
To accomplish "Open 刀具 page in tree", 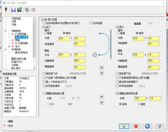I will pyautogui.click(x=14, y=21).
